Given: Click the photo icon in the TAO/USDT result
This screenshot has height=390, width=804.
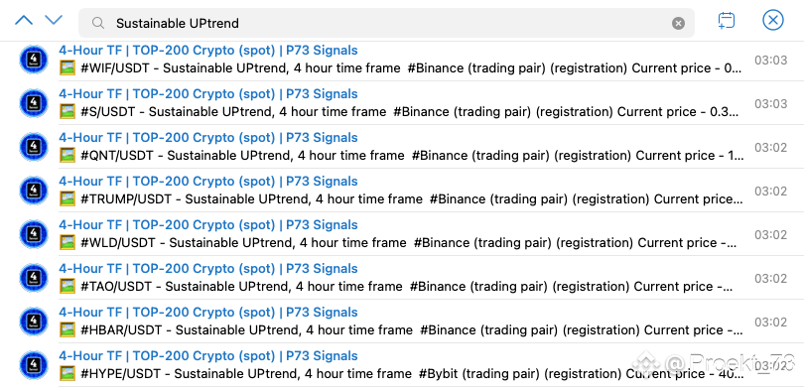Looking at the screenshot, I should (67, 286).
